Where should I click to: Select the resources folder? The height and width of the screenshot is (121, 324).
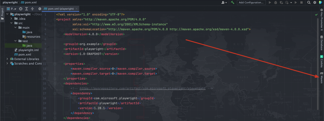[x=31, y=37]
